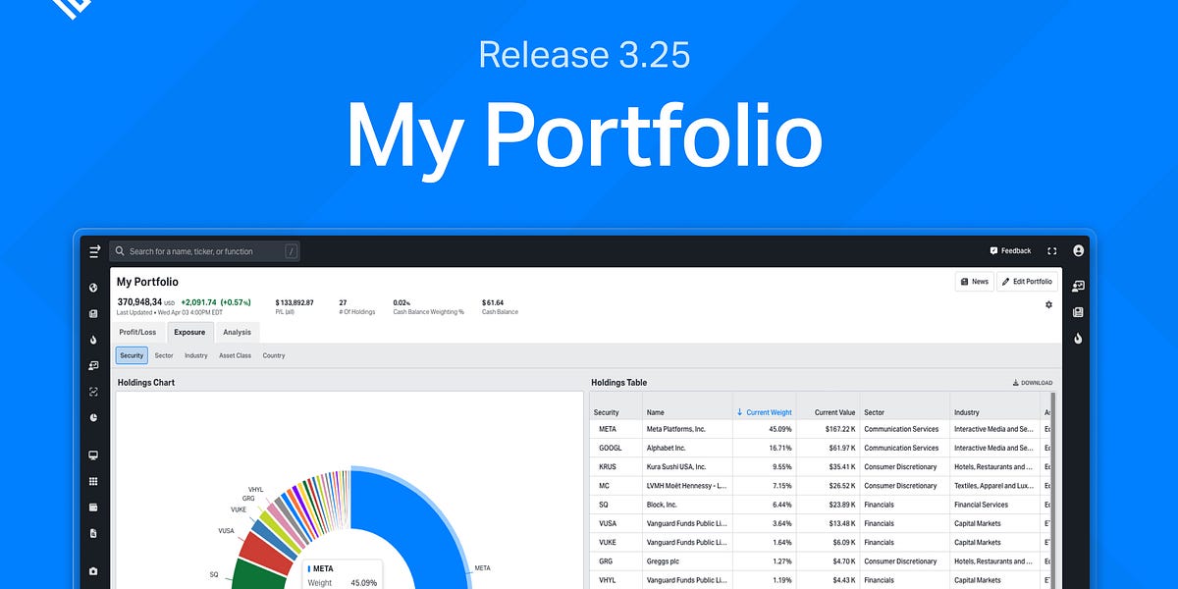
Task: Open the globe icon in left sidebar
Action: pos(93,288)
